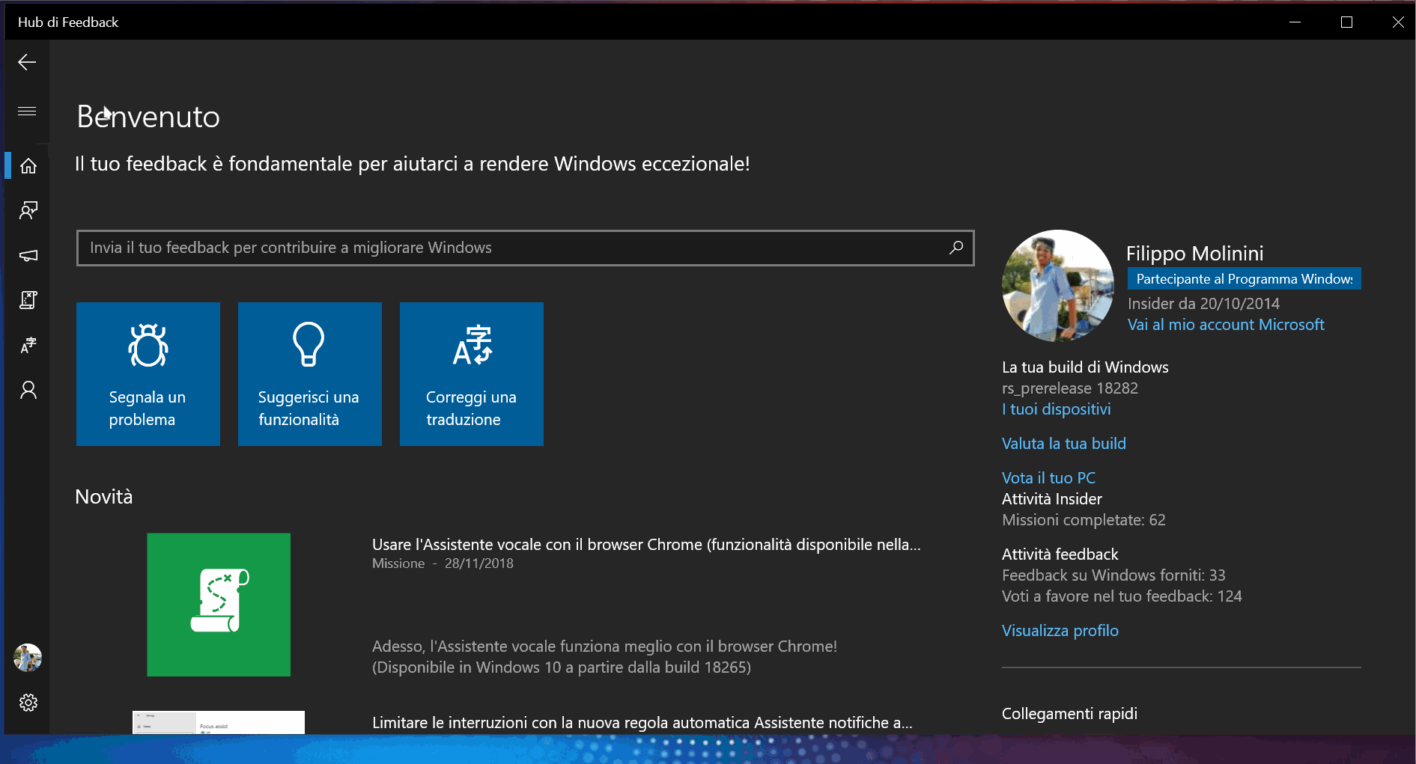Viewport: 1416px width, 764px height.
Task: Click Filippo Molinini profile picture
Action: (1058, 286)
